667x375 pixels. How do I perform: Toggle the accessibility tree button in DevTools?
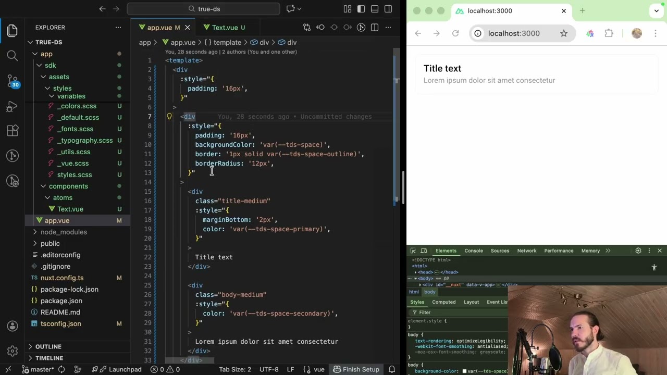pyautogui.click(x=654, y=267)
